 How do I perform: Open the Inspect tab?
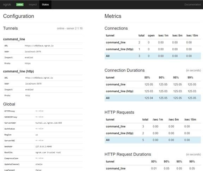(x=33, y=5)
